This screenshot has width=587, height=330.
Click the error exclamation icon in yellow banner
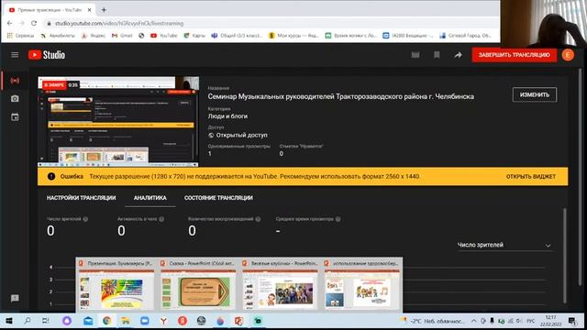[51, 177]
